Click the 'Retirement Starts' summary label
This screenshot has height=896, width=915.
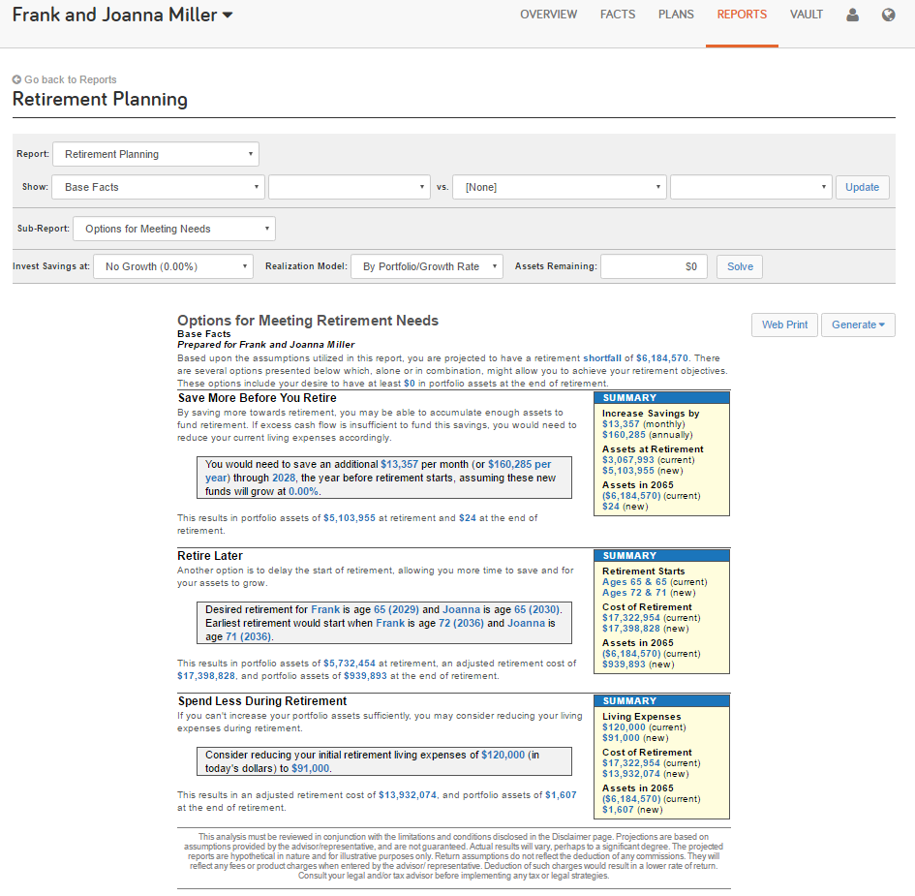pos(644,572)
